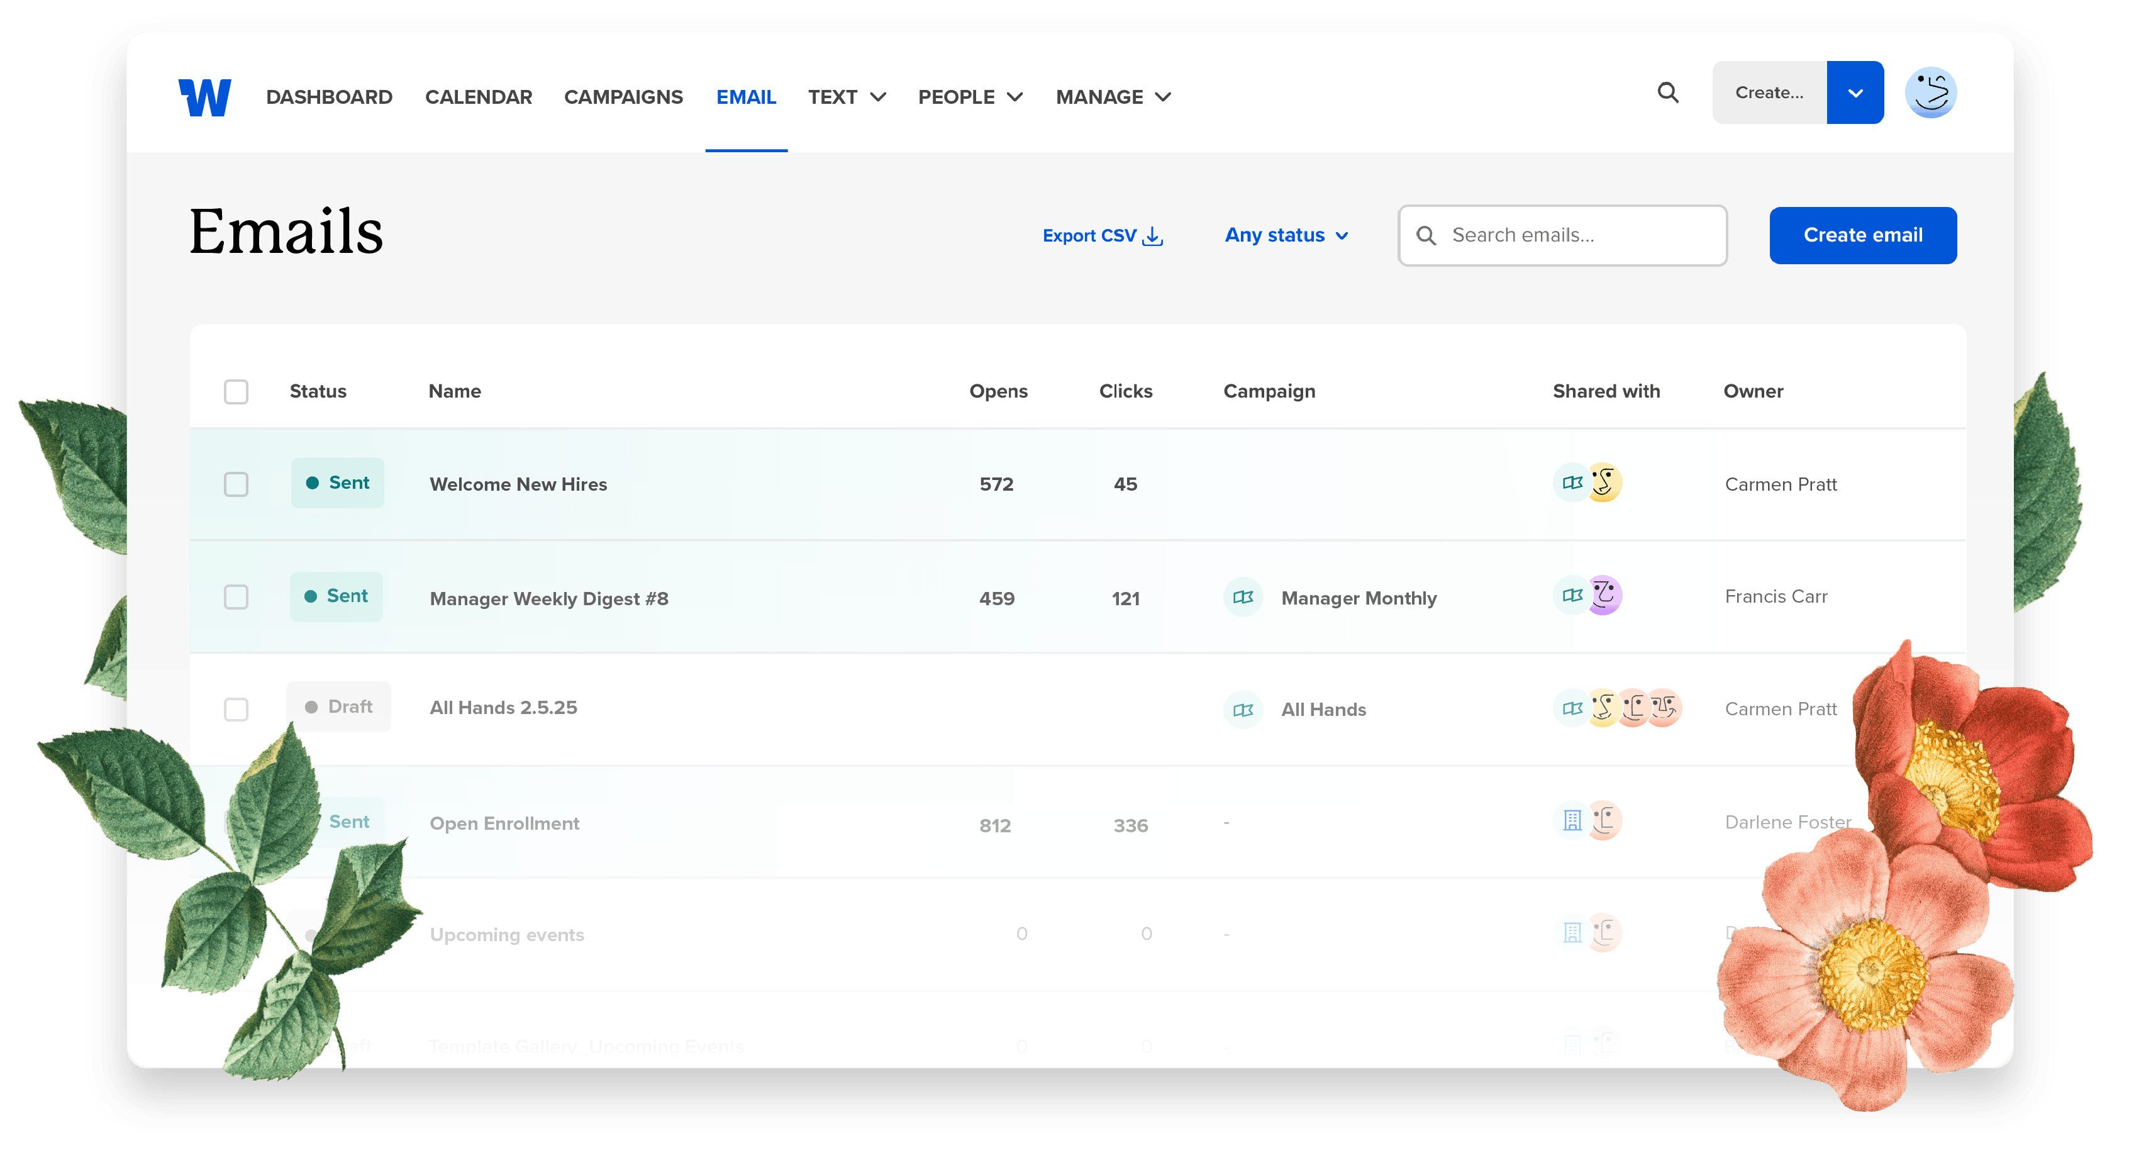The height and width of the screenshot is (1150, 2151).
Task: Select the EMAIL tab
Action: click(747, 98)
